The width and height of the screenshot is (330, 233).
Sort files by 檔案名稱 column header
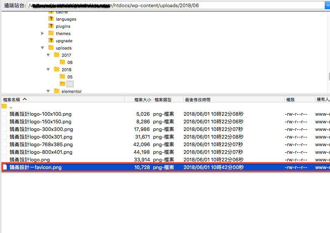[x=11, y=99]
